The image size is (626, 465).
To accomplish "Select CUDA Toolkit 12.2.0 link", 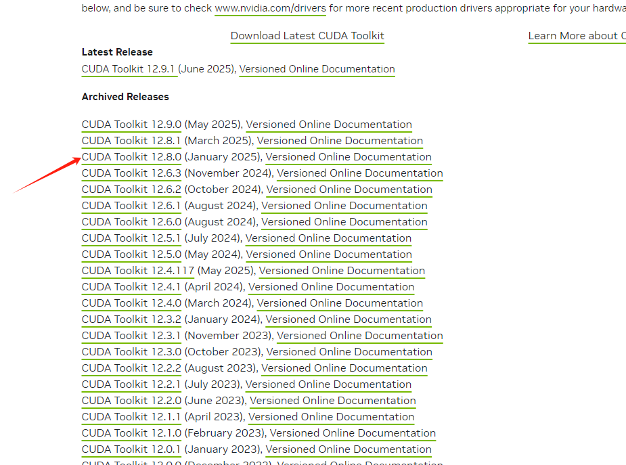I will tap(131, 400).
